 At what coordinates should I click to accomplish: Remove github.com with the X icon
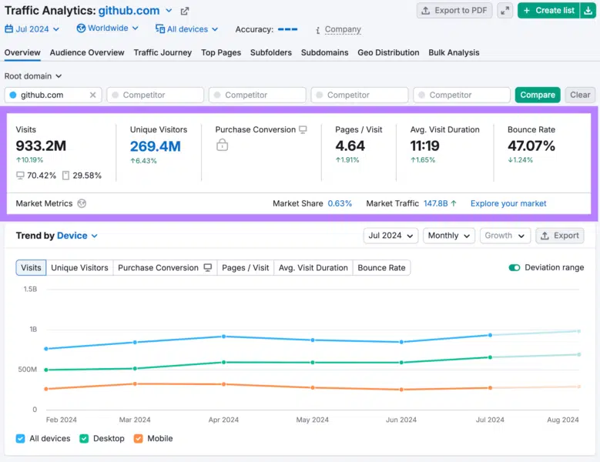tap(92, 95)
